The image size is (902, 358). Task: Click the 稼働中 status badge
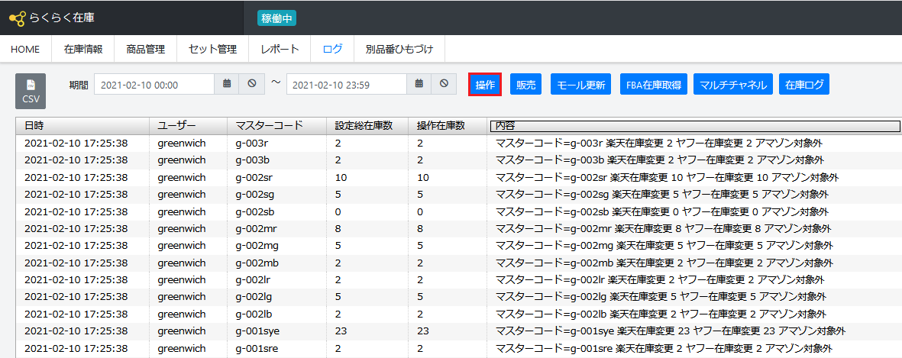point(276,18)
